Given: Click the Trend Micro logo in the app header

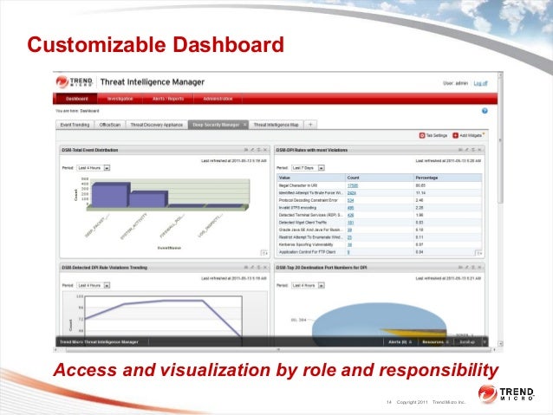Looking at the screenshot, I should click(x=74, y=81).
